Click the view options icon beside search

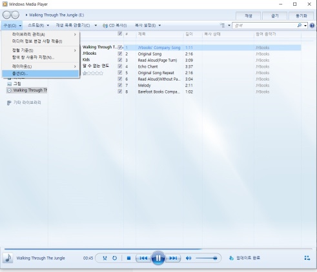[222, 25]
